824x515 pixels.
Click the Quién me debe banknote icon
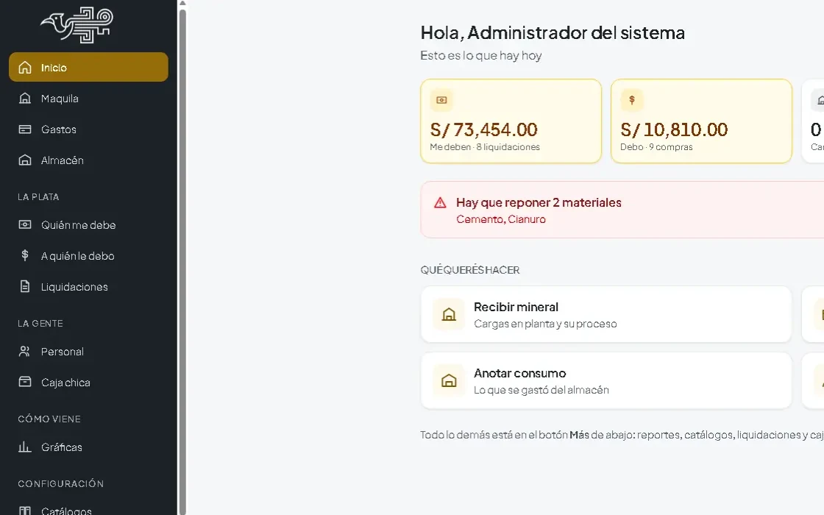click(25, 225)
